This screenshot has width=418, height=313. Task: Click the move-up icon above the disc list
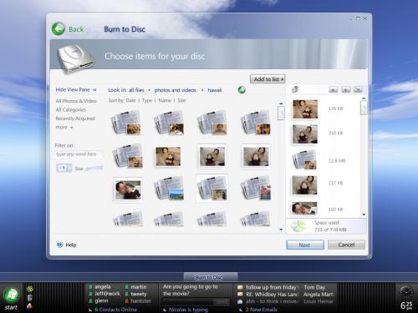tap(334, 89)
